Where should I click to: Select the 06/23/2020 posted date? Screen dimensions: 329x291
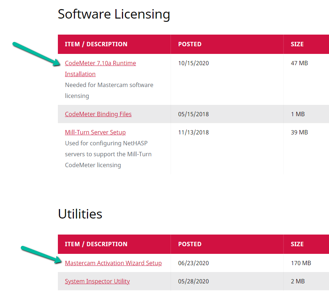click(194, 263)
